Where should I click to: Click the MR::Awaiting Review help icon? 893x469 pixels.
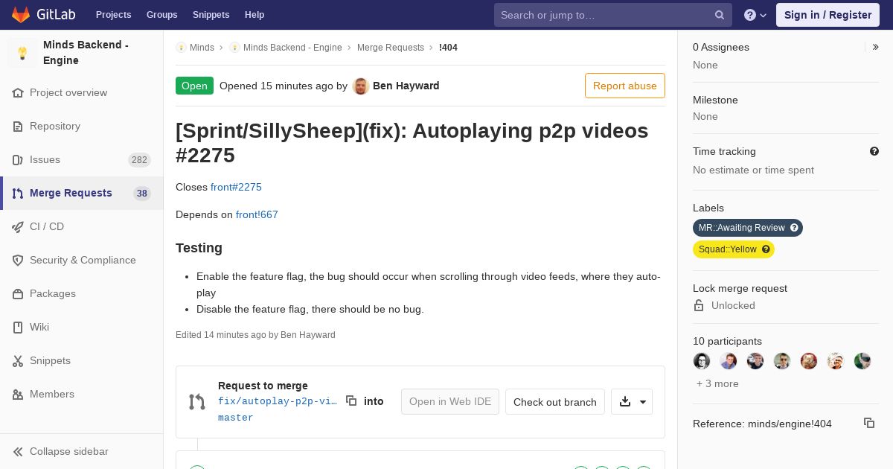pyautogui.click(x=794, y=228)
